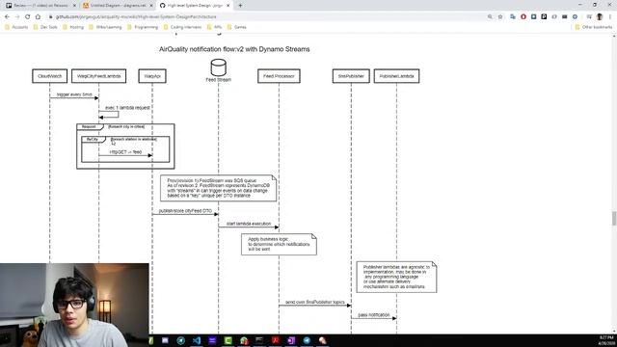
Task: Open the browser home page
Action: (x=38, y=17)
